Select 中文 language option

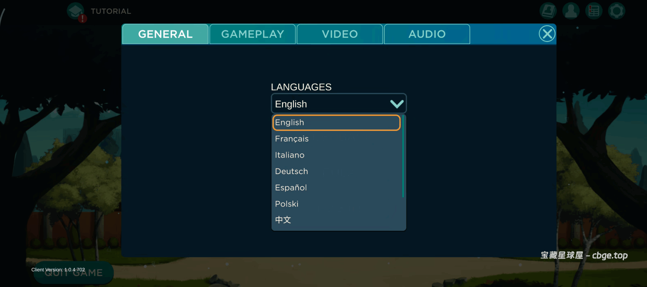[x=283, y=220]
